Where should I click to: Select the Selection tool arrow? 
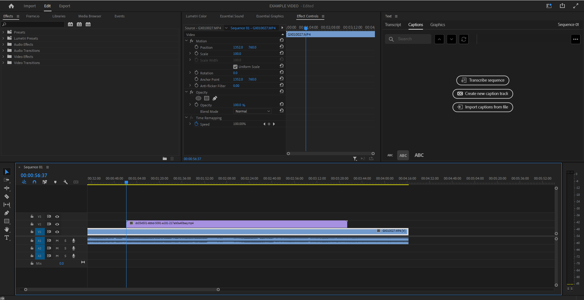tap(7, 172)
